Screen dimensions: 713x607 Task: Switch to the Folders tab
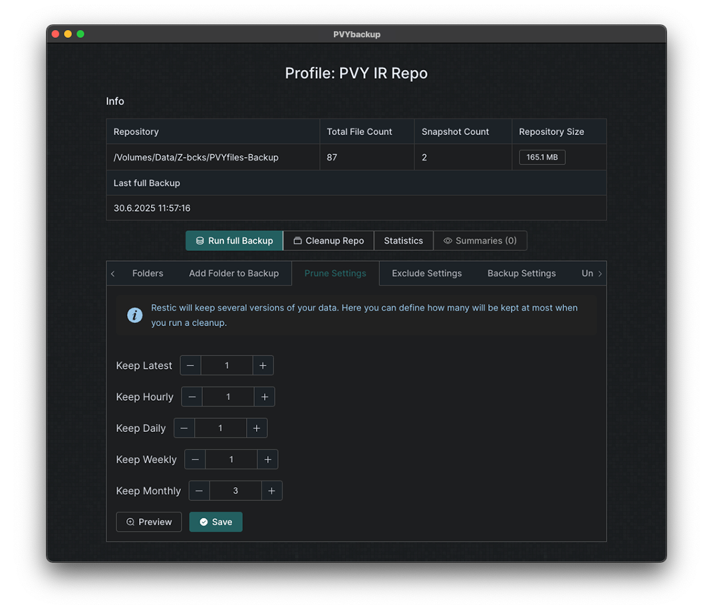148,274
